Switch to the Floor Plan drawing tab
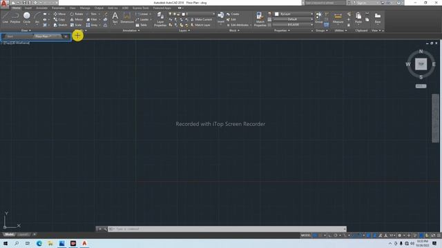The height and width of the screenshot is (248, 442). (x=47, y=37)
